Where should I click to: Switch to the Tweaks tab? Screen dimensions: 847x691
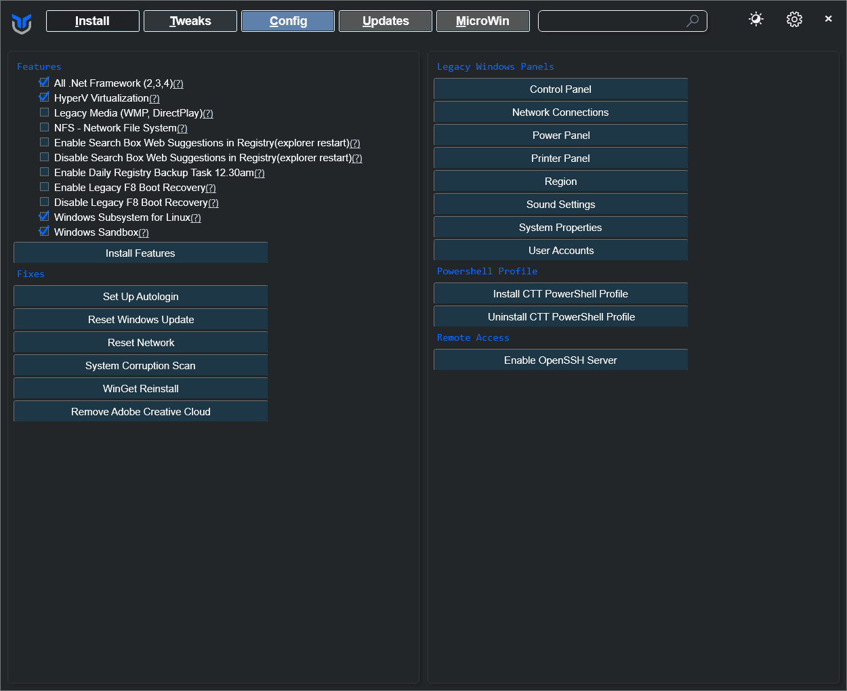190,21
